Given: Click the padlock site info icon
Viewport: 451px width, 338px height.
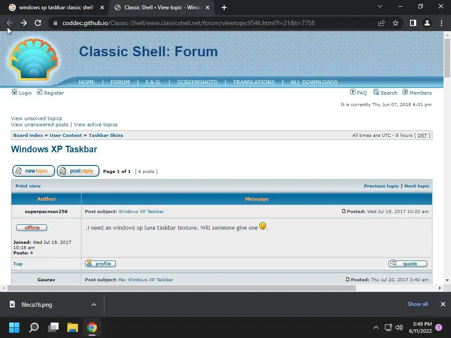Looking at the screenshot, I should tap(55, 23).
